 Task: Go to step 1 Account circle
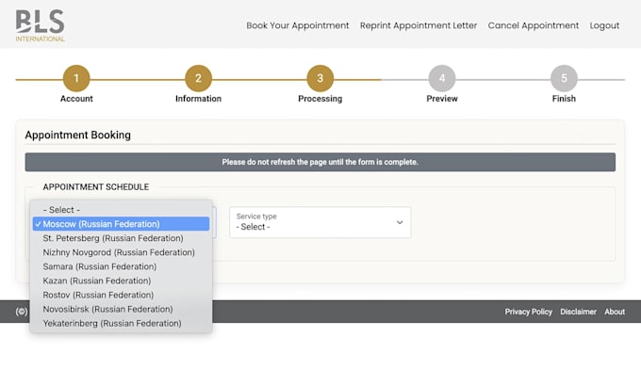76,78
